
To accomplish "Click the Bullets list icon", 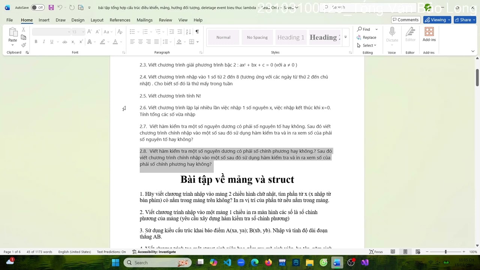I will (x=132, y=32).
